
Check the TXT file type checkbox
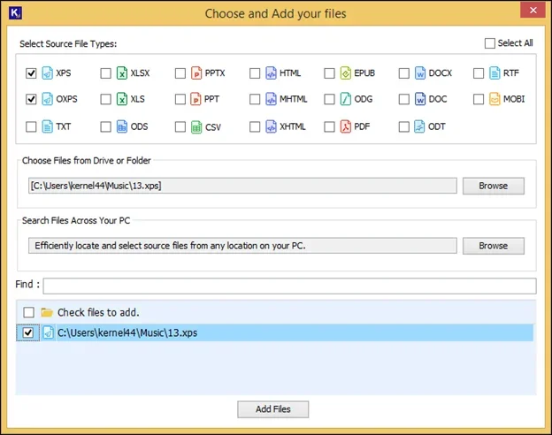pyautogui.click(x=31, y=126)
